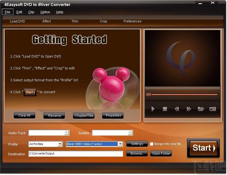Screen dimensions: 227x175
Task: Open profile Settings
Action: pyautogui.click(x=137, y=144)
